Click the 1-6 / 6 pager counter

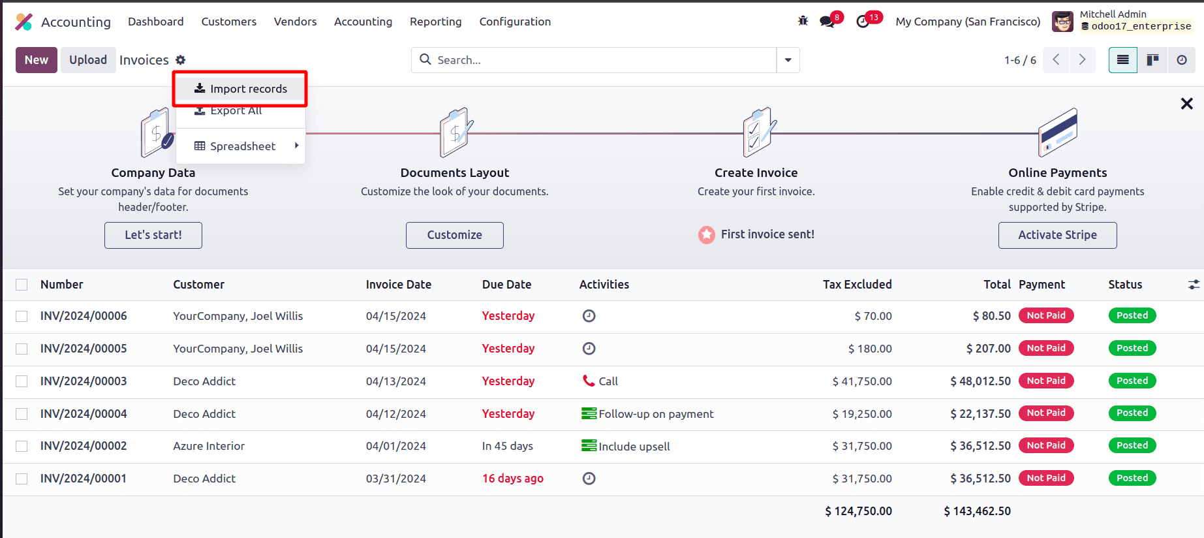[x=1020, y=60]
